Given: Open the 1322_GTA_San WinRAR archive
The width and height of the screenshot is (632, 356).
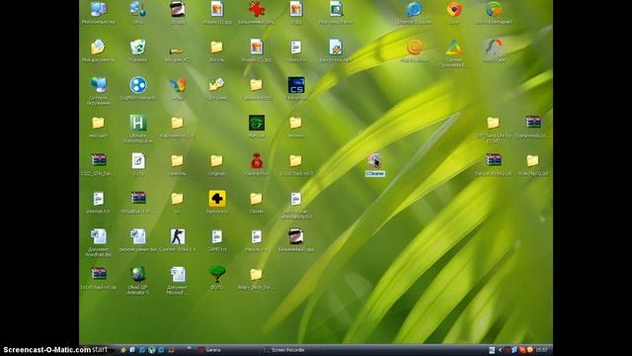Looking at the screenshot, I should coord(99,160).
